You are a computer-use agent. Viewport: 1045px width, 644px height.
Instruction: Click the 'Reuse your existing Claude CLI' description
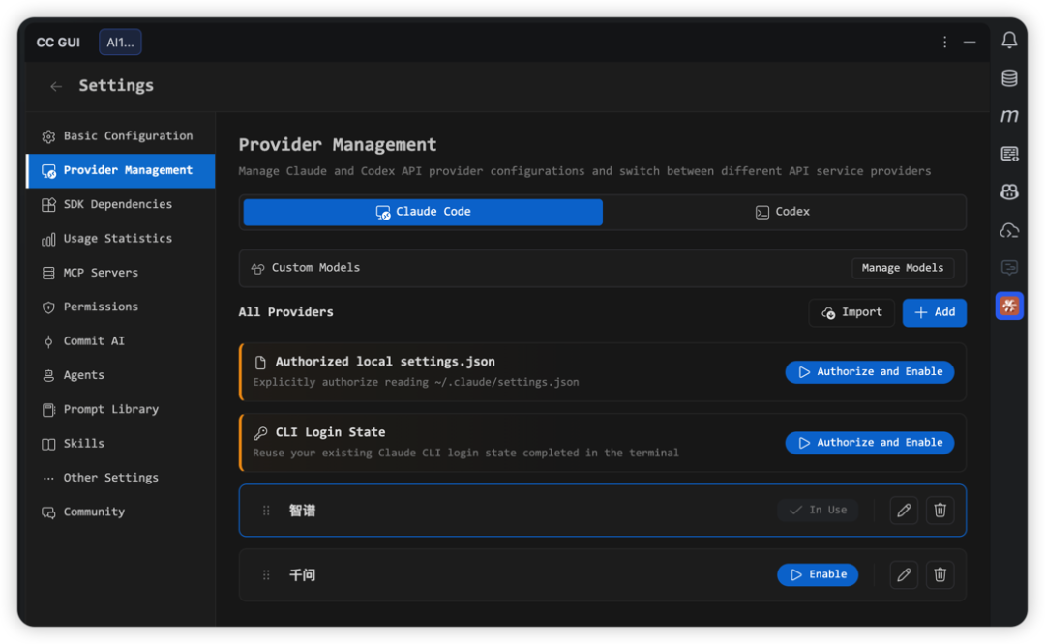point(465,453)
